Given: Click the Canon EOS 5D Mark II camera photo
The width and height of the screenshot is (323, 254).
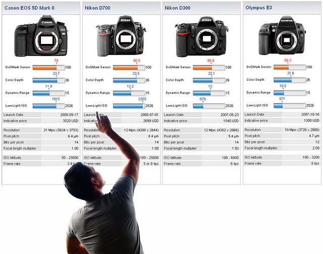Looking at the screenshot, I should [41, 36].
